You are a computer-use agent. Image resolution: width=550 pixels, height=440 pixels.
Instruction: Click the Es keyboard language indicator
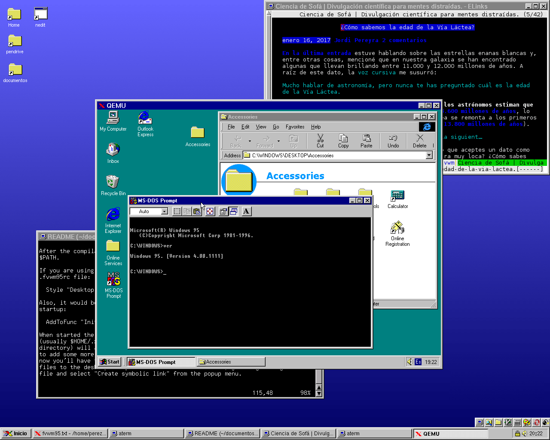(418, 362)
